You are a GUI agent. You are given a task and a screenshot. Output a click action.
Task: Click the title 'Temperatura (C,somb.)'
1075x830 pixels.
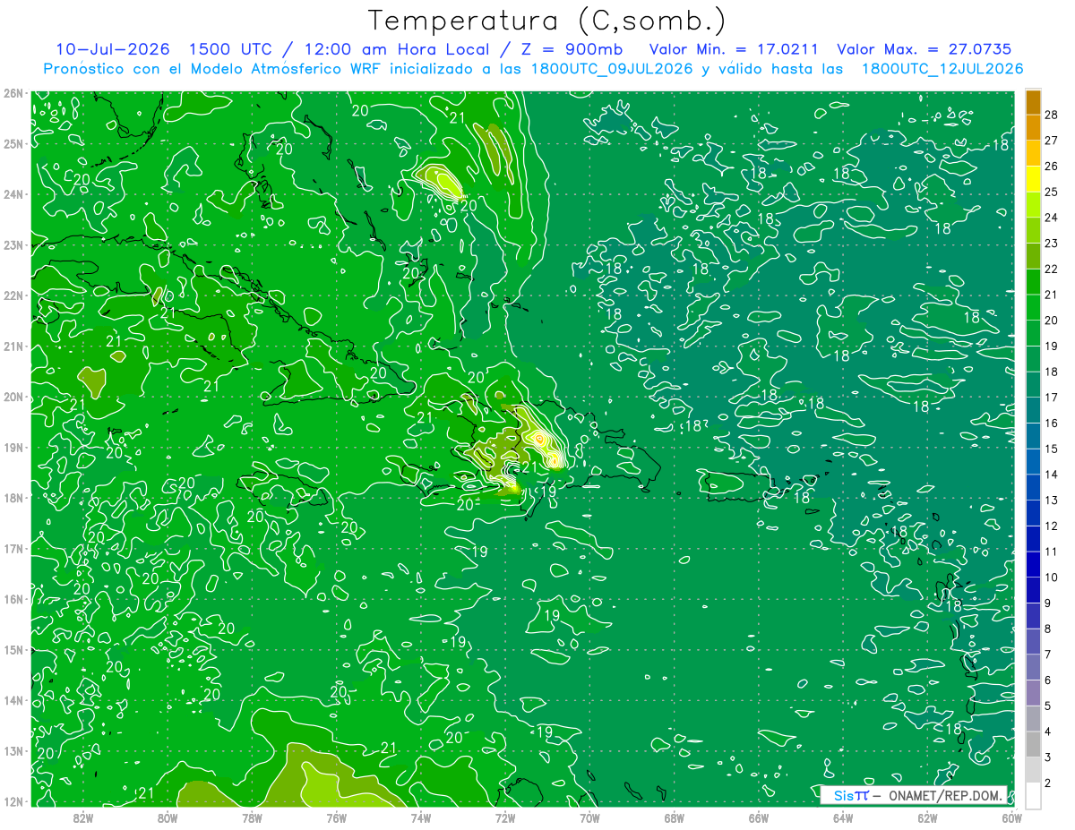546,21
